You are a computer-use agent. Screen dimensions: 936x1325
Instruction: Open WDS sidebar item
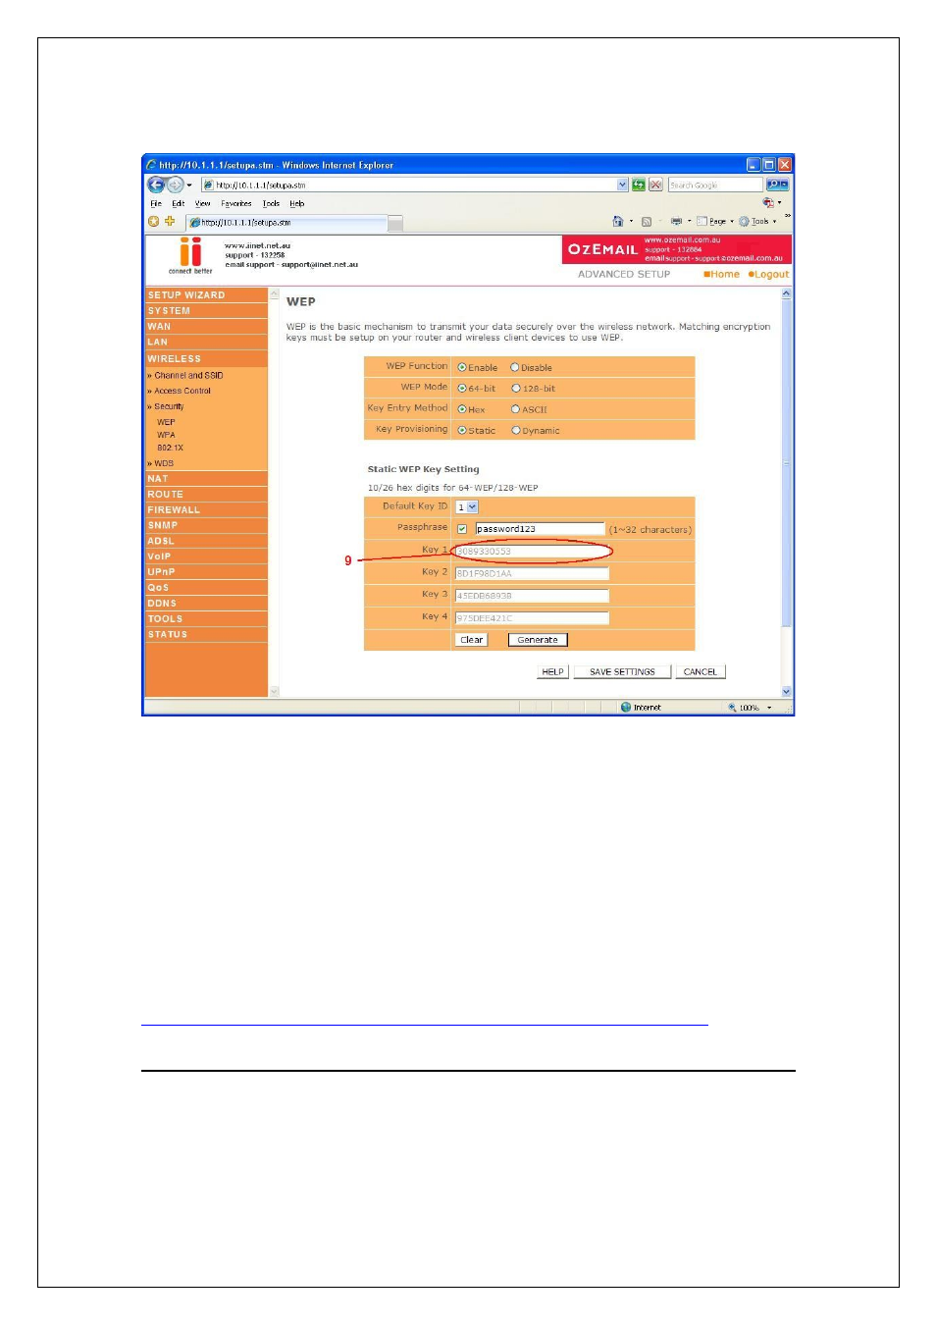pos(162,463)
